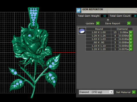Select the 1.20 X 1.20 size cell

pos(98,49)
